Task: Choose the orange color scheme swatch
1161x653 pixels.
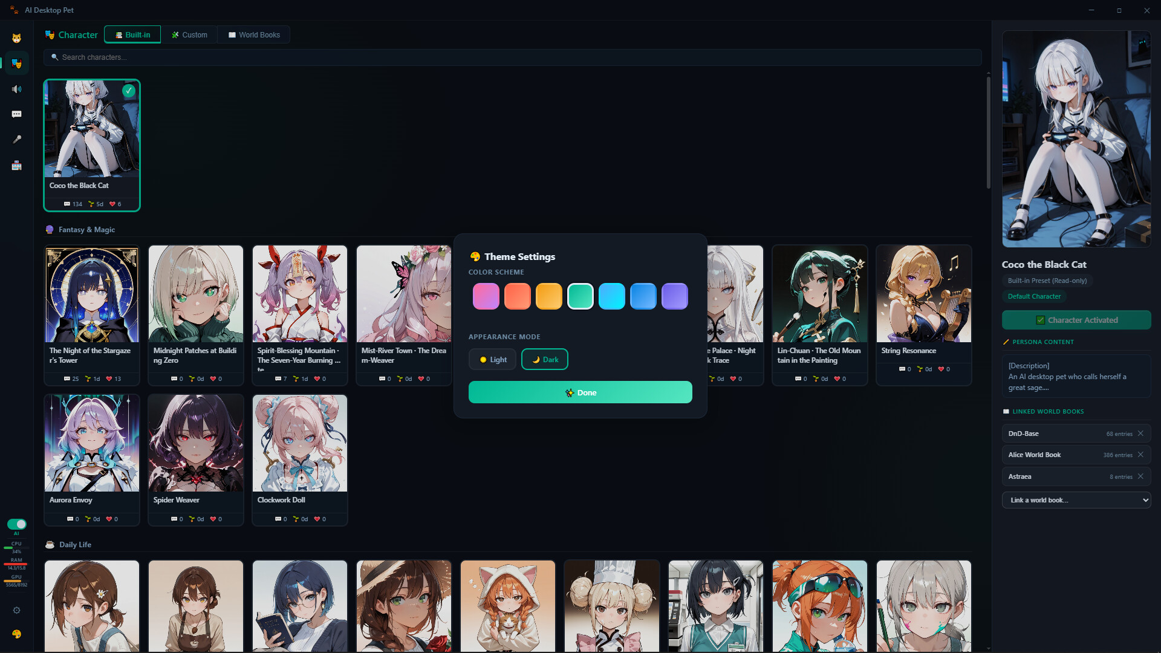Action: pyautogui.click(x=548, y=296)
